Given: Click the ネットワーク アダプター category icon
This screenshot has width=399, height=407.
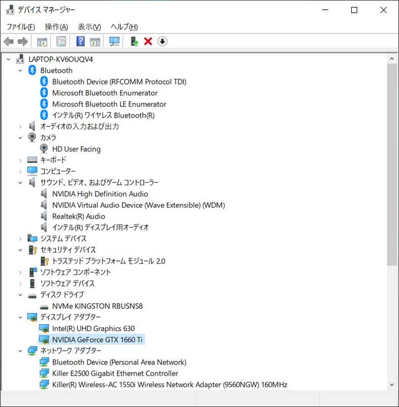Looking at the screenshot, I should (x=32, y=351).
